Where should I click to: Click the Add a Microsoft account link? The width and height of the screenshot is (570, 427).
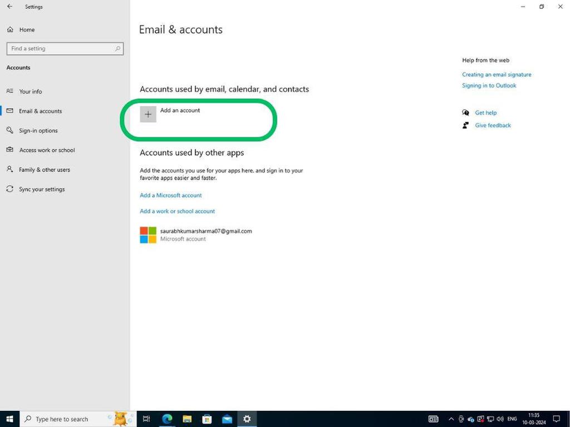(x=171, y=195)
